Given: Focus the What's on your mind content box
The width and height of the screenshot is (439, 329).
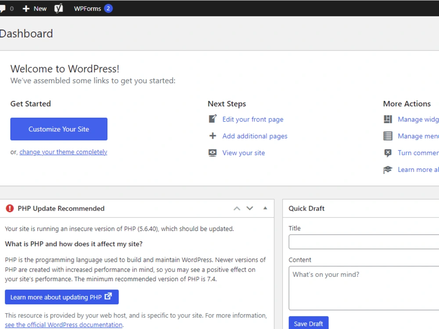Looking at the screenshot, I should pos(364,288).
